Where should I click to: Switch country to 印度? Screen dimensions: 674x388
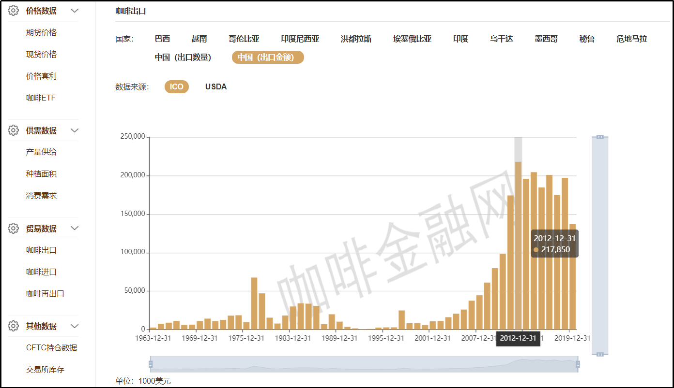(x=461, y=39)
